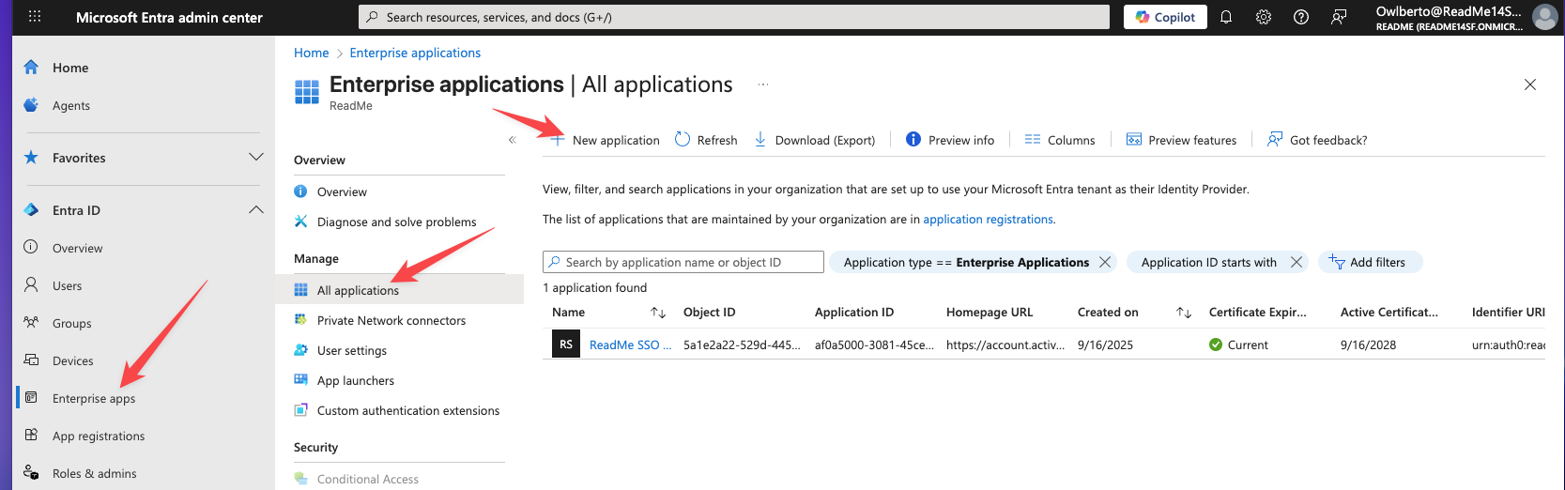Image resolution: width=1565 pixels, height=490 pixels.
Task: Open Devices in the sidebar
Action: click(72, 360)
